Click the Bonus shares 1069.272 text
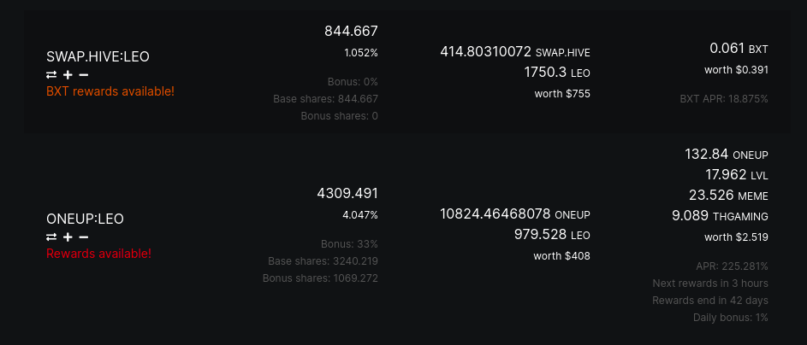Image resolution: width=807 pixels, height=345 pixels. point(320,278)
